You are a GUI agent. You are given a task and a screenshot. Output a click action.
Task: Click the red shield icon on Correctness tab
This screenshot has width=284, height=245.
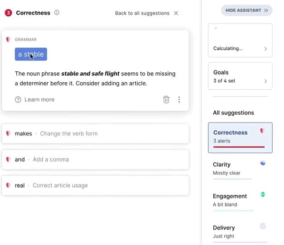262,131
